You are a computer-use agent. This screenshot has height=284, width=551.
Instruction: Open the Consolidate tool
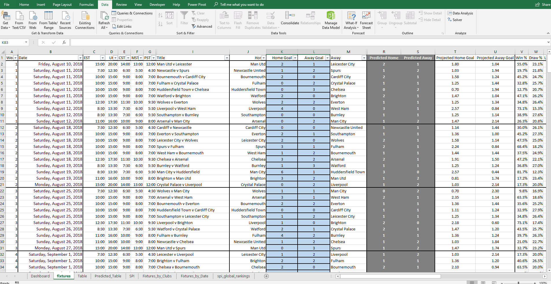[290, 18]
